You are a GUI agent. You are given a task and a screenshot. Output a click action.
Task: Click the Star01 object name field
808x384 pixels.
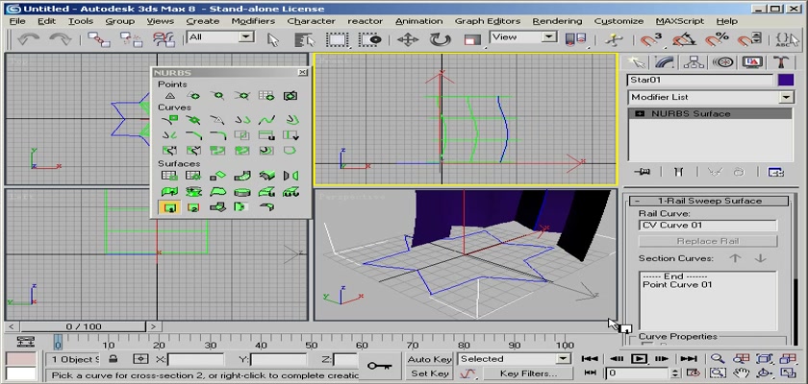[700, 81]
